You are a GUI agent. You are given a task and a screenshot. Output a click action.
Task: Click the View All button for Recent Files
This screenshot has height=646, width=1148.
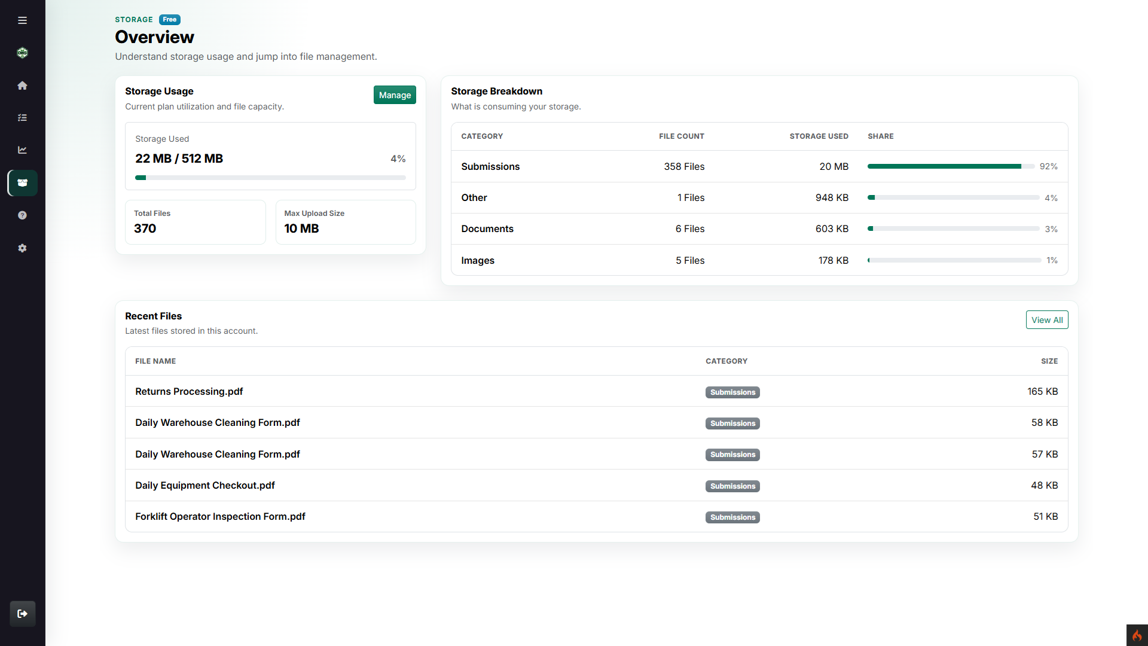coord(1047,320)
